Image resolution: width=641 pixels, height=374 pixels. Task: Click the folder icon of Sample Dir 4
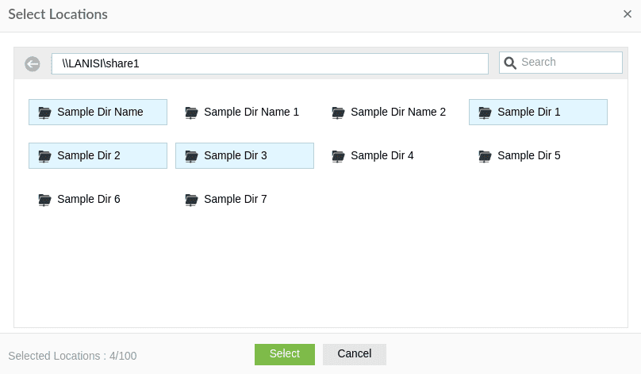pyautogui.click(x=338, y=156)
